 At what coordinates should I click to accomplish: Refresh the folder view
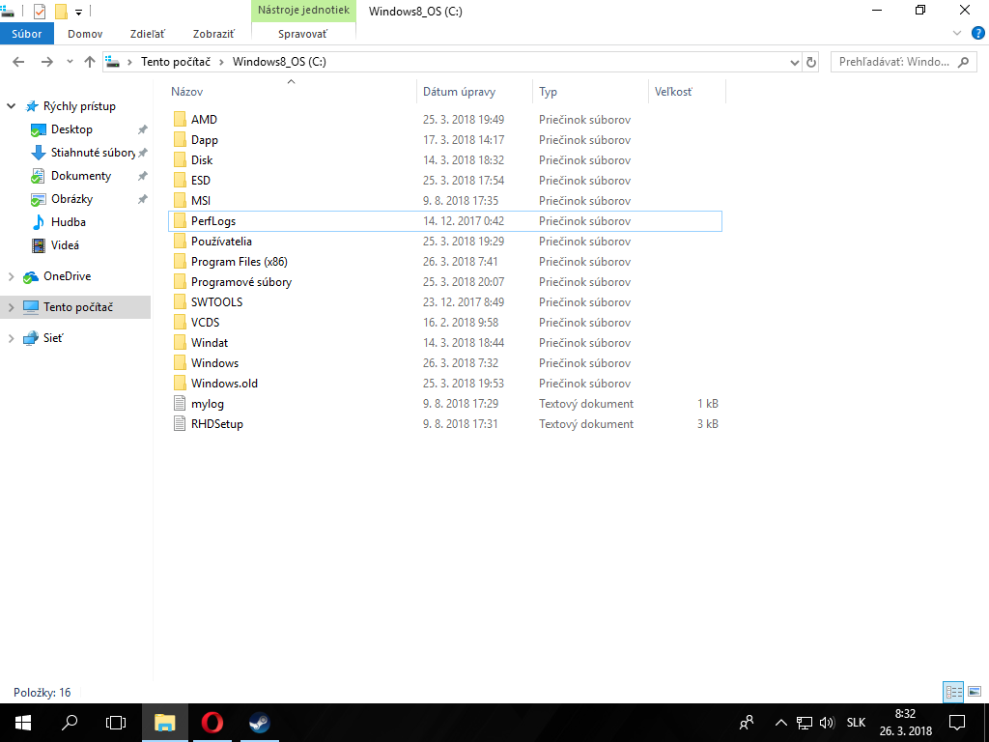coord(811,62)
